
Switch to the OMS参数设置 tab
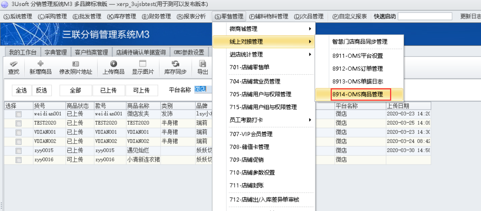189,52
